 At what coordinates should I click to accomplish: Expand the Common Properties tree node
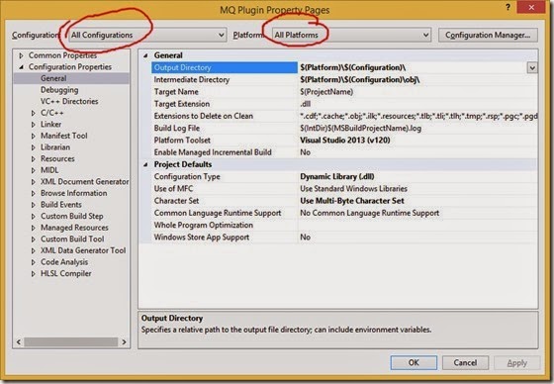point(21,55)
